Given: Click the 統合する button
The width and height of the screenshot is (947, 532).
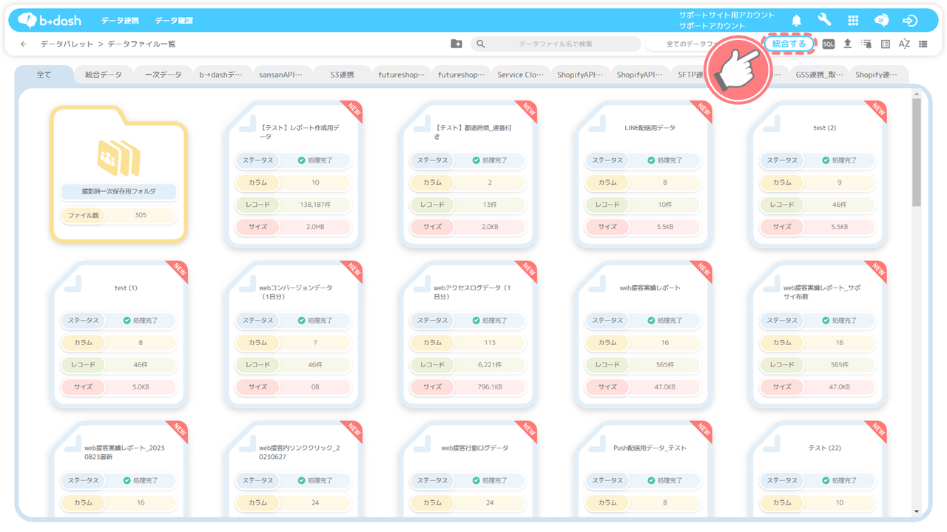Looking at the screenshot, I should click(x=789, y=44).
